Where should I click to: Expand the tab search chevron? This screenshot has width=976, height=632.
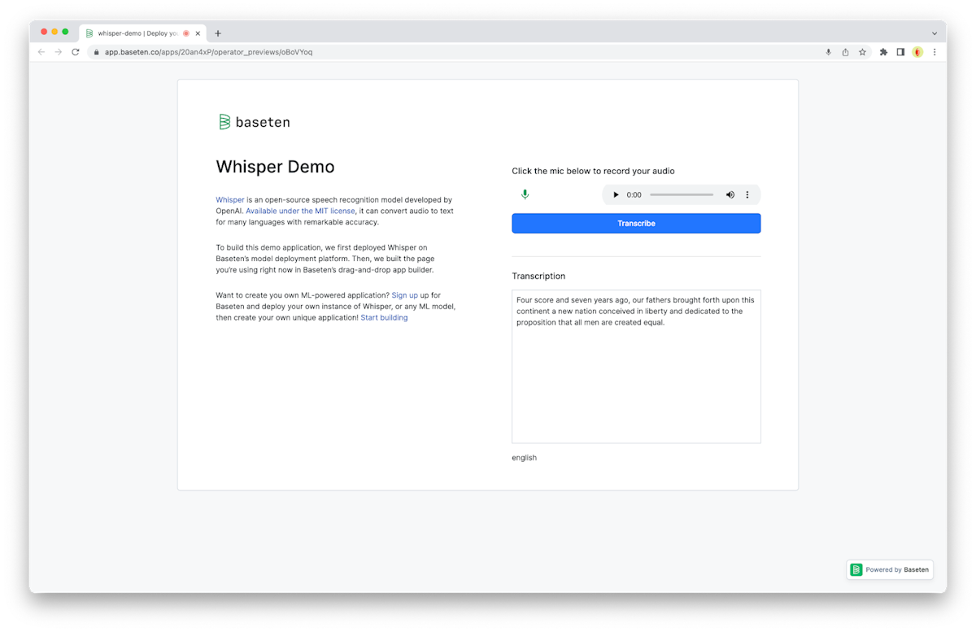(x=935, y=33)
